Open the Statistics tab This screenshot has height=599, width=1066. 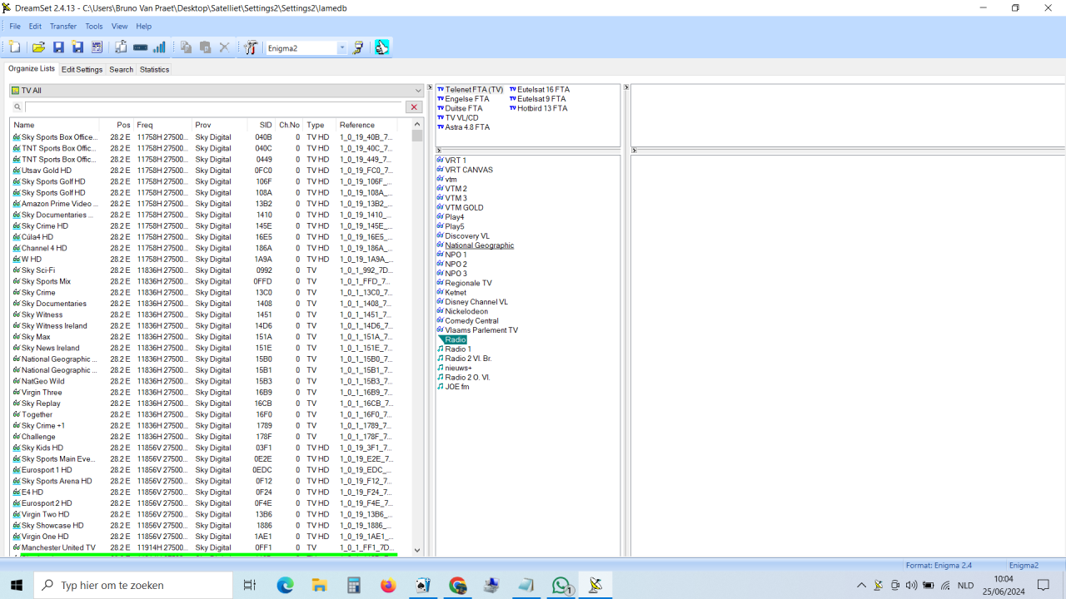click(154, 70)
